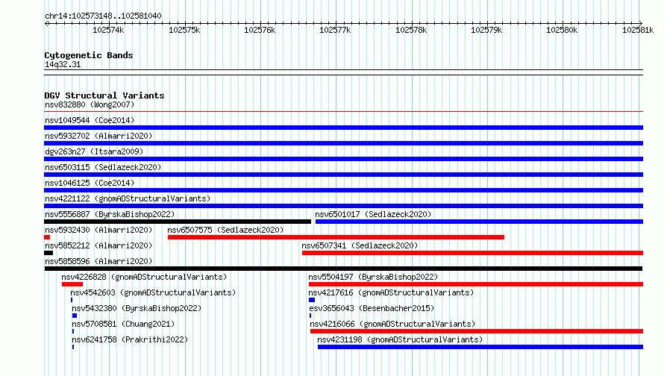Image resolution: width=664 pixels, height=376 pixels.
Task: Select the nsv1046125 (Coe2014) label
Action: pyautogui.click(x=90, y=183)
